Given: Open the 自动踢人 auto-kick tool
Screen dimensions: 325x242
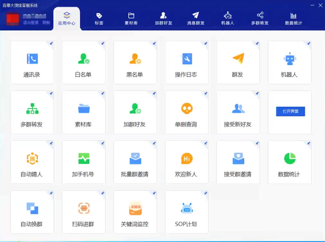Looking at the screenshot, I should (x=32, y=162).
